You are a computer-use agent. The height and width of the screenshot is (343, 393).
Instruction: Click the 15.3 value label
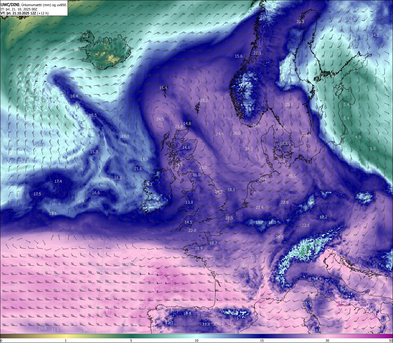coord(94,152)
